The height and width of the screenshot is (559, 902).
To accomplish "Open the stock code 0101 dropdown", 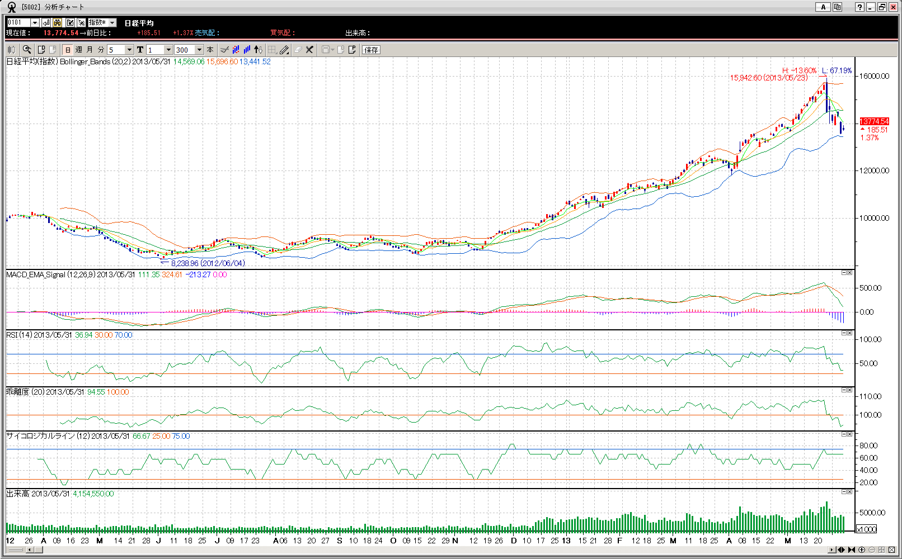I will pyautogui.click(x=35, y=22).
